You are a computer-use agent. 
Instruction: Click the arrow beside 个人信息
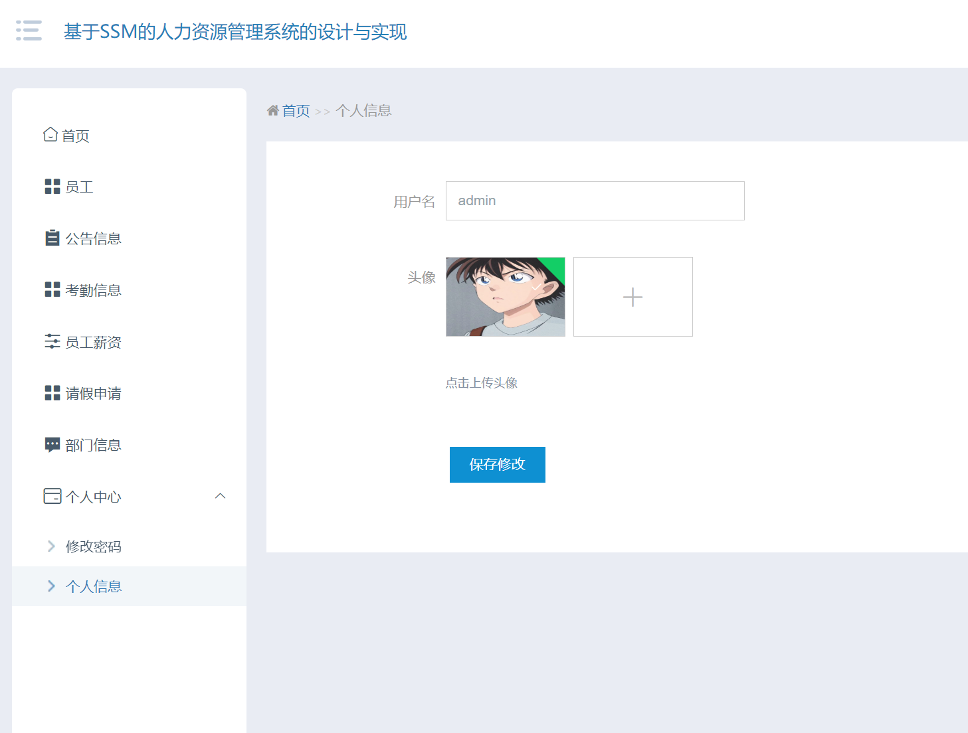(51, 586)
